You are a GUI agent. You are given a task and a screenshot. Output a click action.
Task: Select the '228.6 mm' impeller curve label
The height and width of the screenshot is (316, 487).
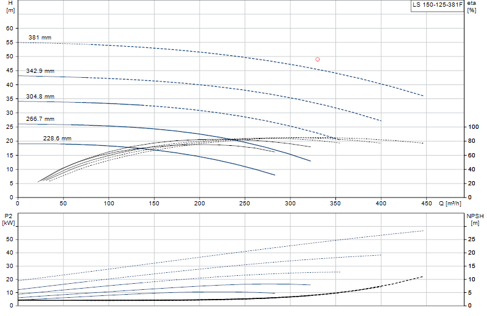pos(57,139)
